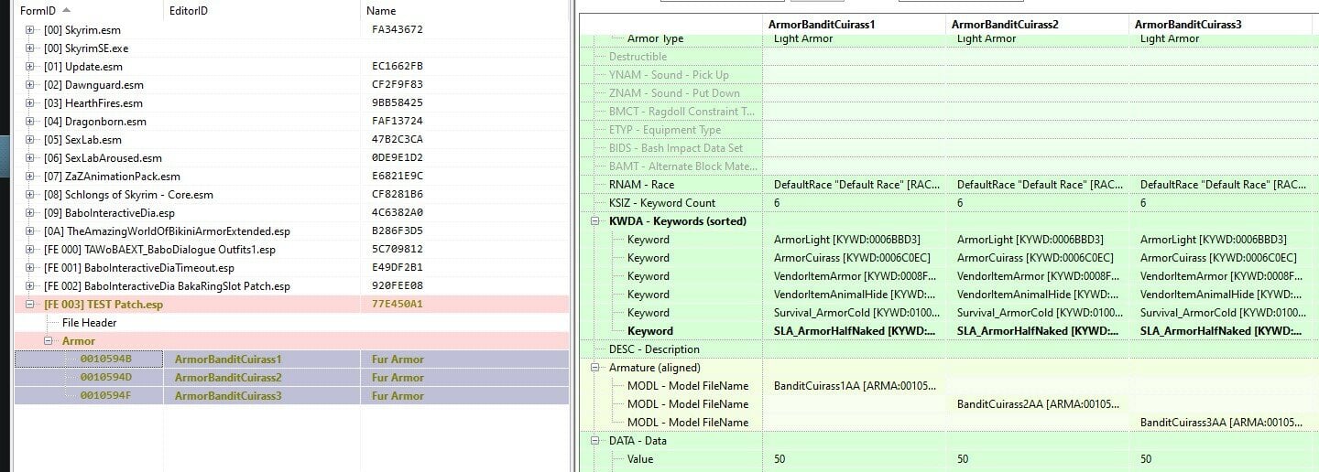Click BIDS - Bash Impact Data Set row

tap(676, 148)
